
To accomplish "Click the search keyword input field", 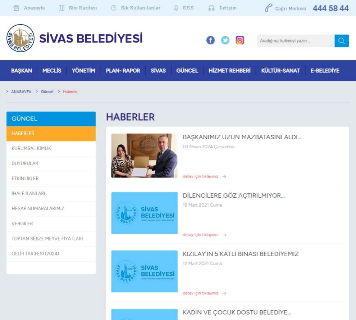I will pyautogui.click(x=295, y=41).
